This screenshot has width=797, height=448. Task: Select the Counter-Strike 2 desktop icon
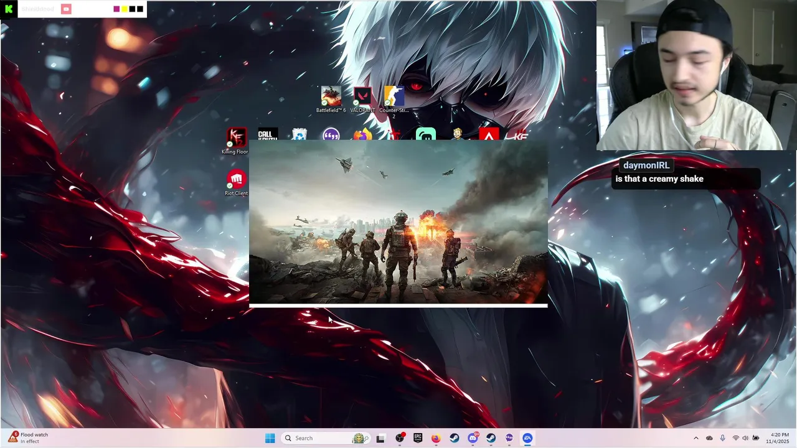coord(394,101)
